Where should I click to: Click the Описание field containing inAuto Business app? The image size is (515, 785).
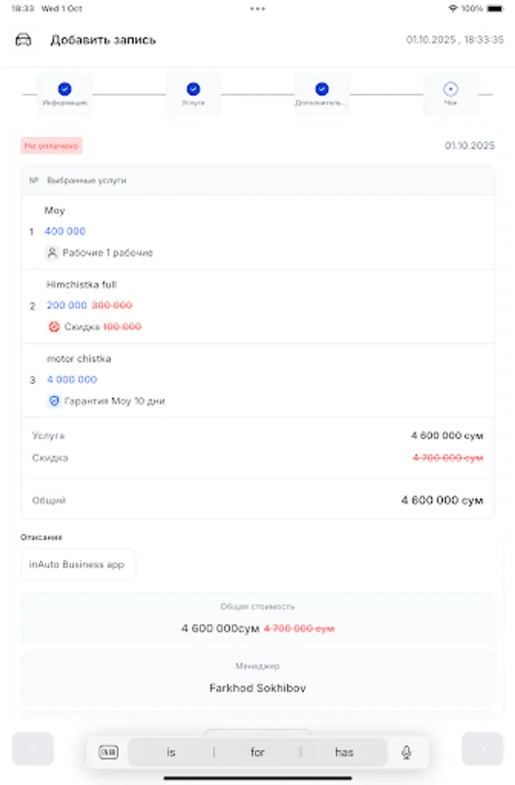point(78,563)
